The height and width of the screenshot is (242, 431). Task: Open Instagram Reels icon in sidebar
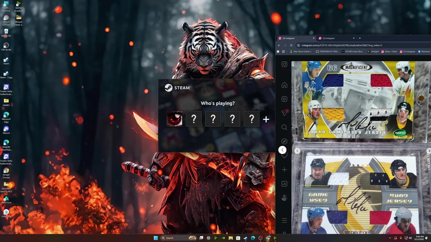284,99
